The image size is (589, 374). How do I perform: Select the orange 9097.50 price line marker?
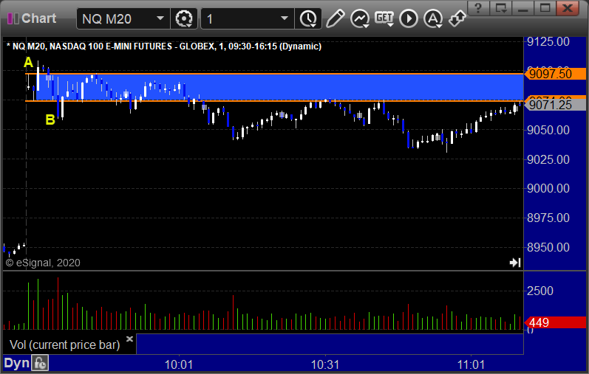(x=555, y=74)
